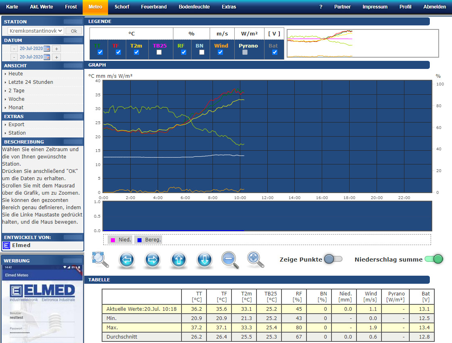Open the Bodenfeuchte tab
This screenshot has height=343, width=452.
[x=194, y=7]
